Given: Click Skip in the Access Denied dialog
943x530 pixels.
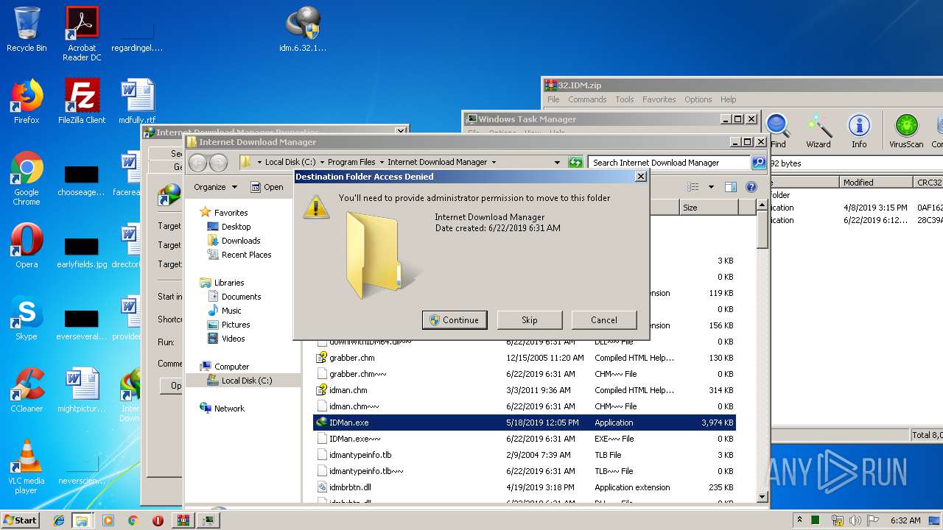Looking at the screenshot, I should coord(530,319).
